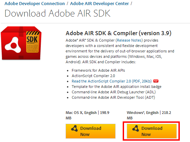Open the Release Notes link
This screenshot has width=190, height=142.
[x=129, y=40]
